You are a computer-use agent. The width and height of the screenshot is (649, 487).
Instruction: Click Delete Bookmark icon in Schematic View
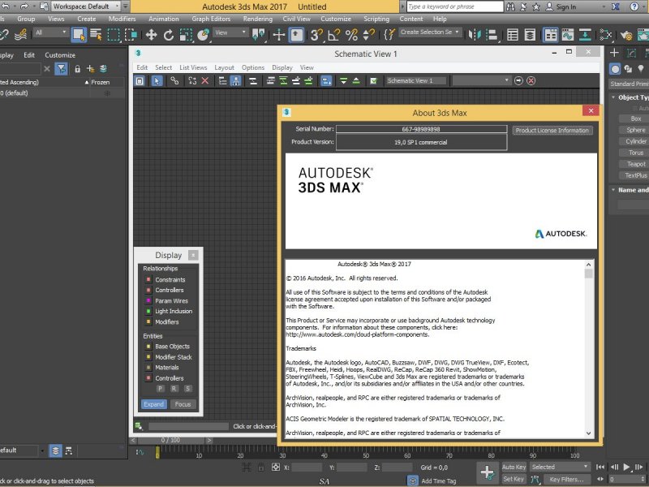coord(531,80)
